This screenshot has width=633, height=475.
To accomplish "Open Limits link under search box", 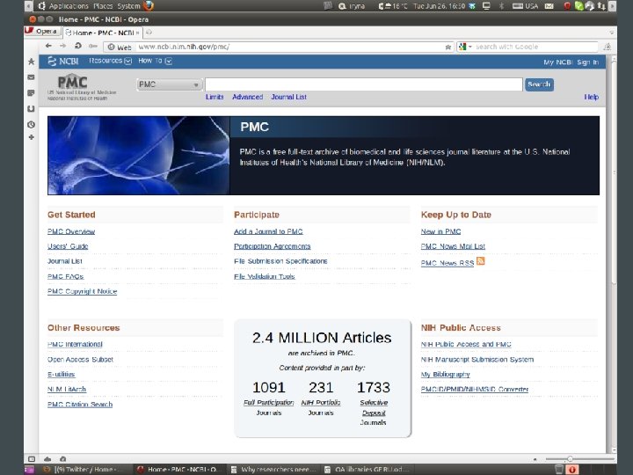I will click(x=215, y=97).
